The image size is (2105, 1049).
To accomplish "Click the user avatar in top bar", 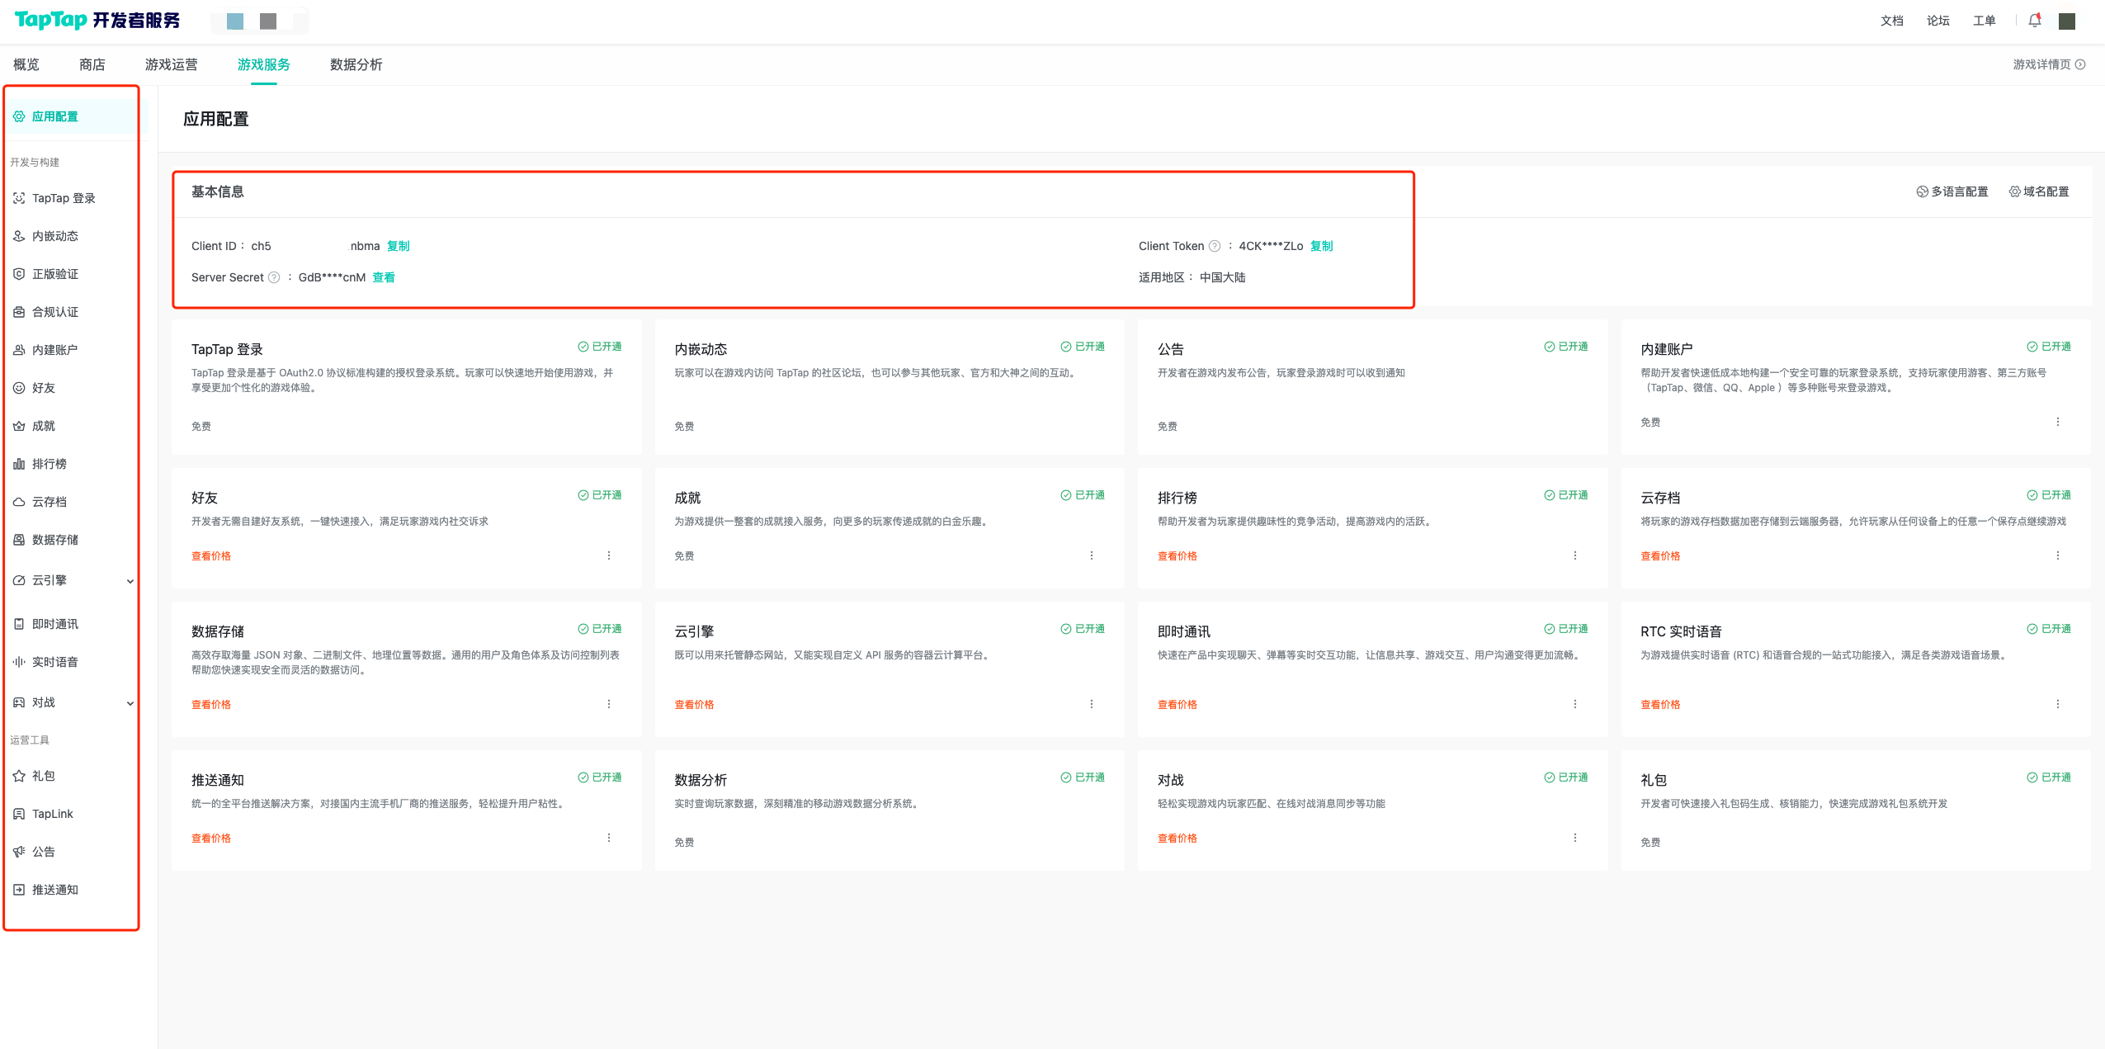I will (2066, 21).
